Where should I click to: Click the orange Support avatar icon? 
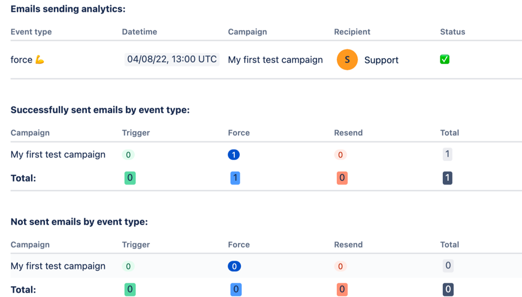(347, 60)
